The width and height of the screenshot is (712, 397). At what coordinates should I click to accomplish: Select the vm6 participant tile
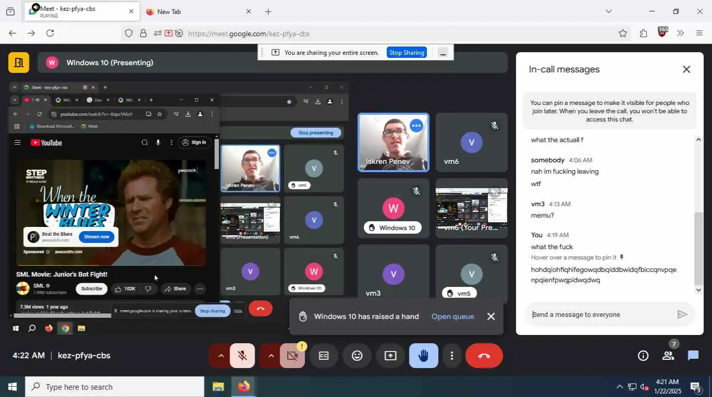pyautogui.click(x=471, y=142)
